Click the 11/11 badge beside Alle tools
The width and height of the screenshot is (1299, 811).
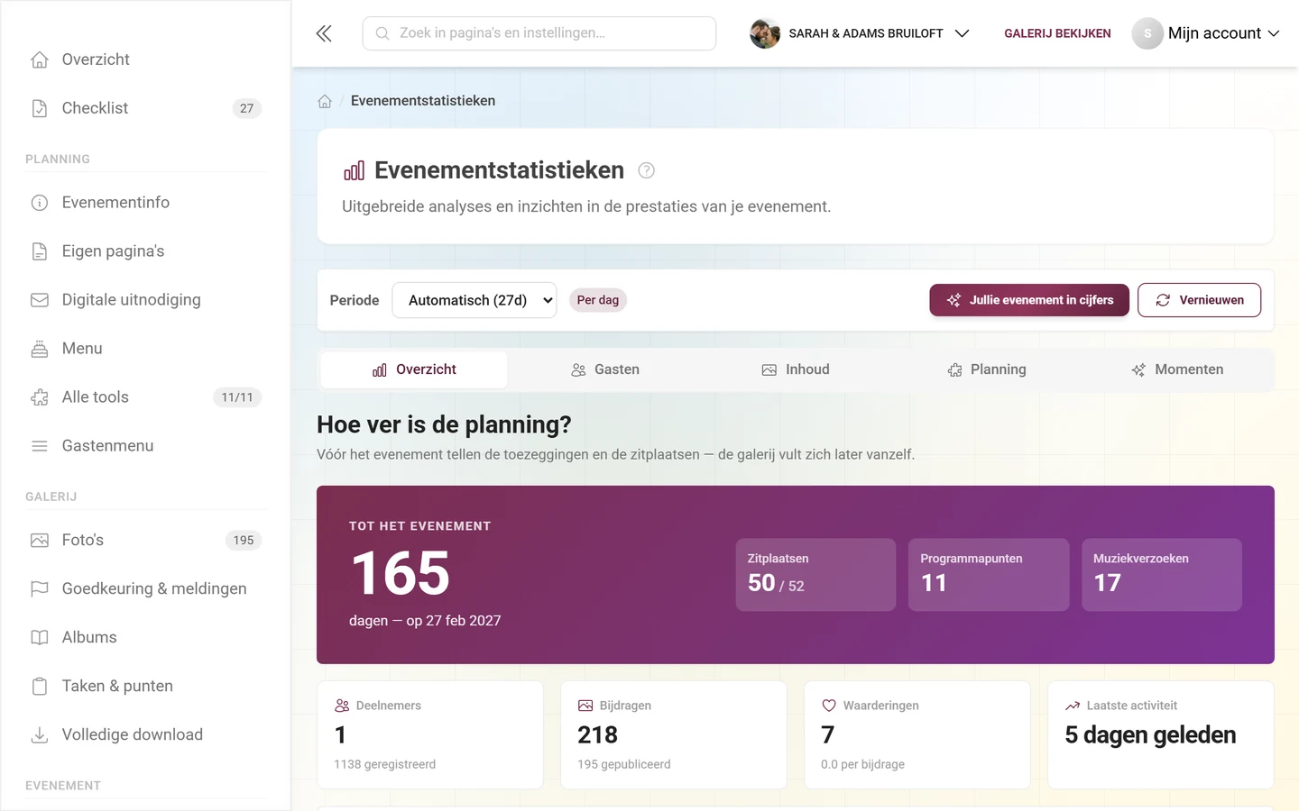coord(237,397)
